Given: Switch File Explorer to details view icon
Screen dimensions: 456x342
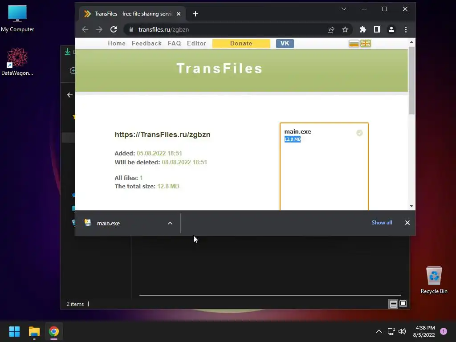Looking at the screenshot, I should click(x=394, y=304).
